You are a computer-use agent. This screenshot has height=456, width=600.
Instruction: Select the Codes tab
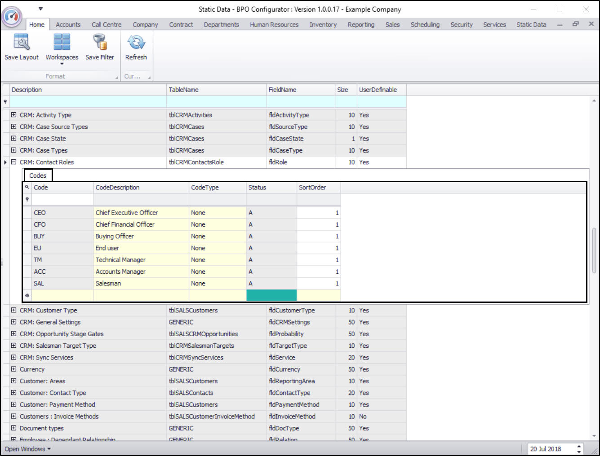point(38,175)
